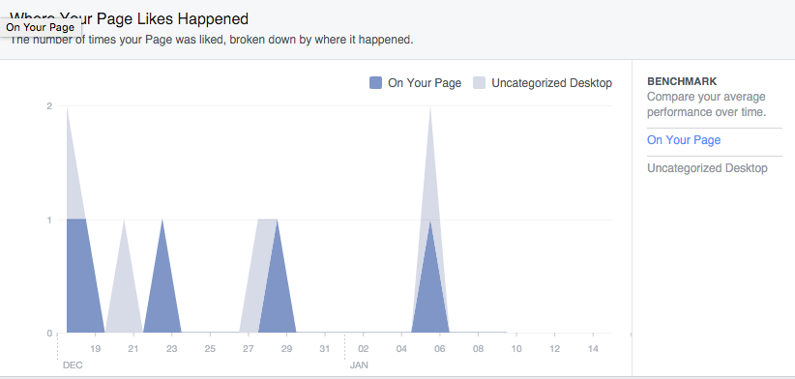The width and height of the screenshot is (795, 379).
Task: Click the JAN month marker
Action: tap(359, 365)
